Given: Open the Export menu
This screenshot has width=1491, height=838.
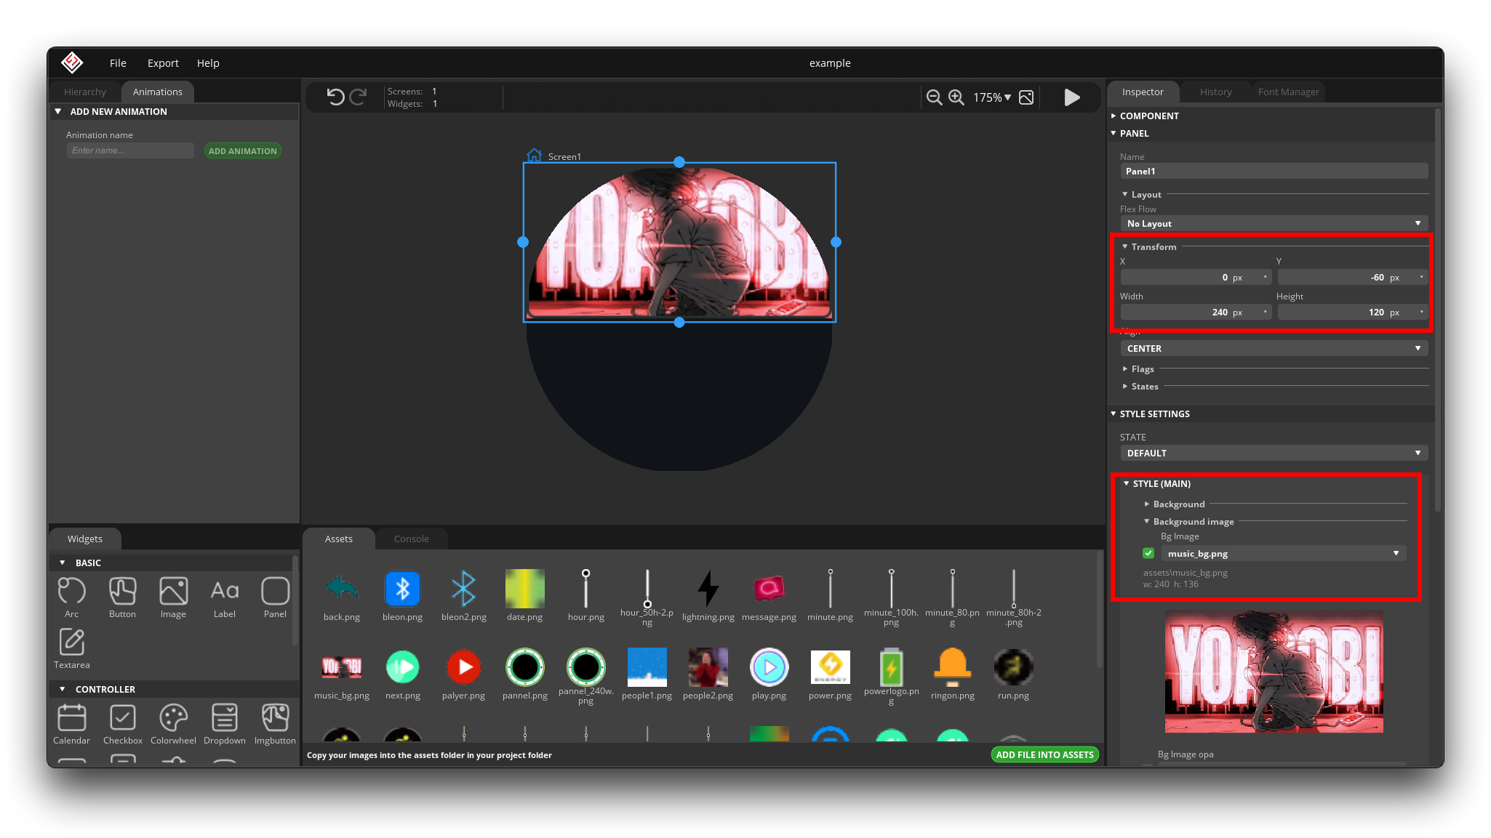Looking at the screenshot, I should 163,63.
